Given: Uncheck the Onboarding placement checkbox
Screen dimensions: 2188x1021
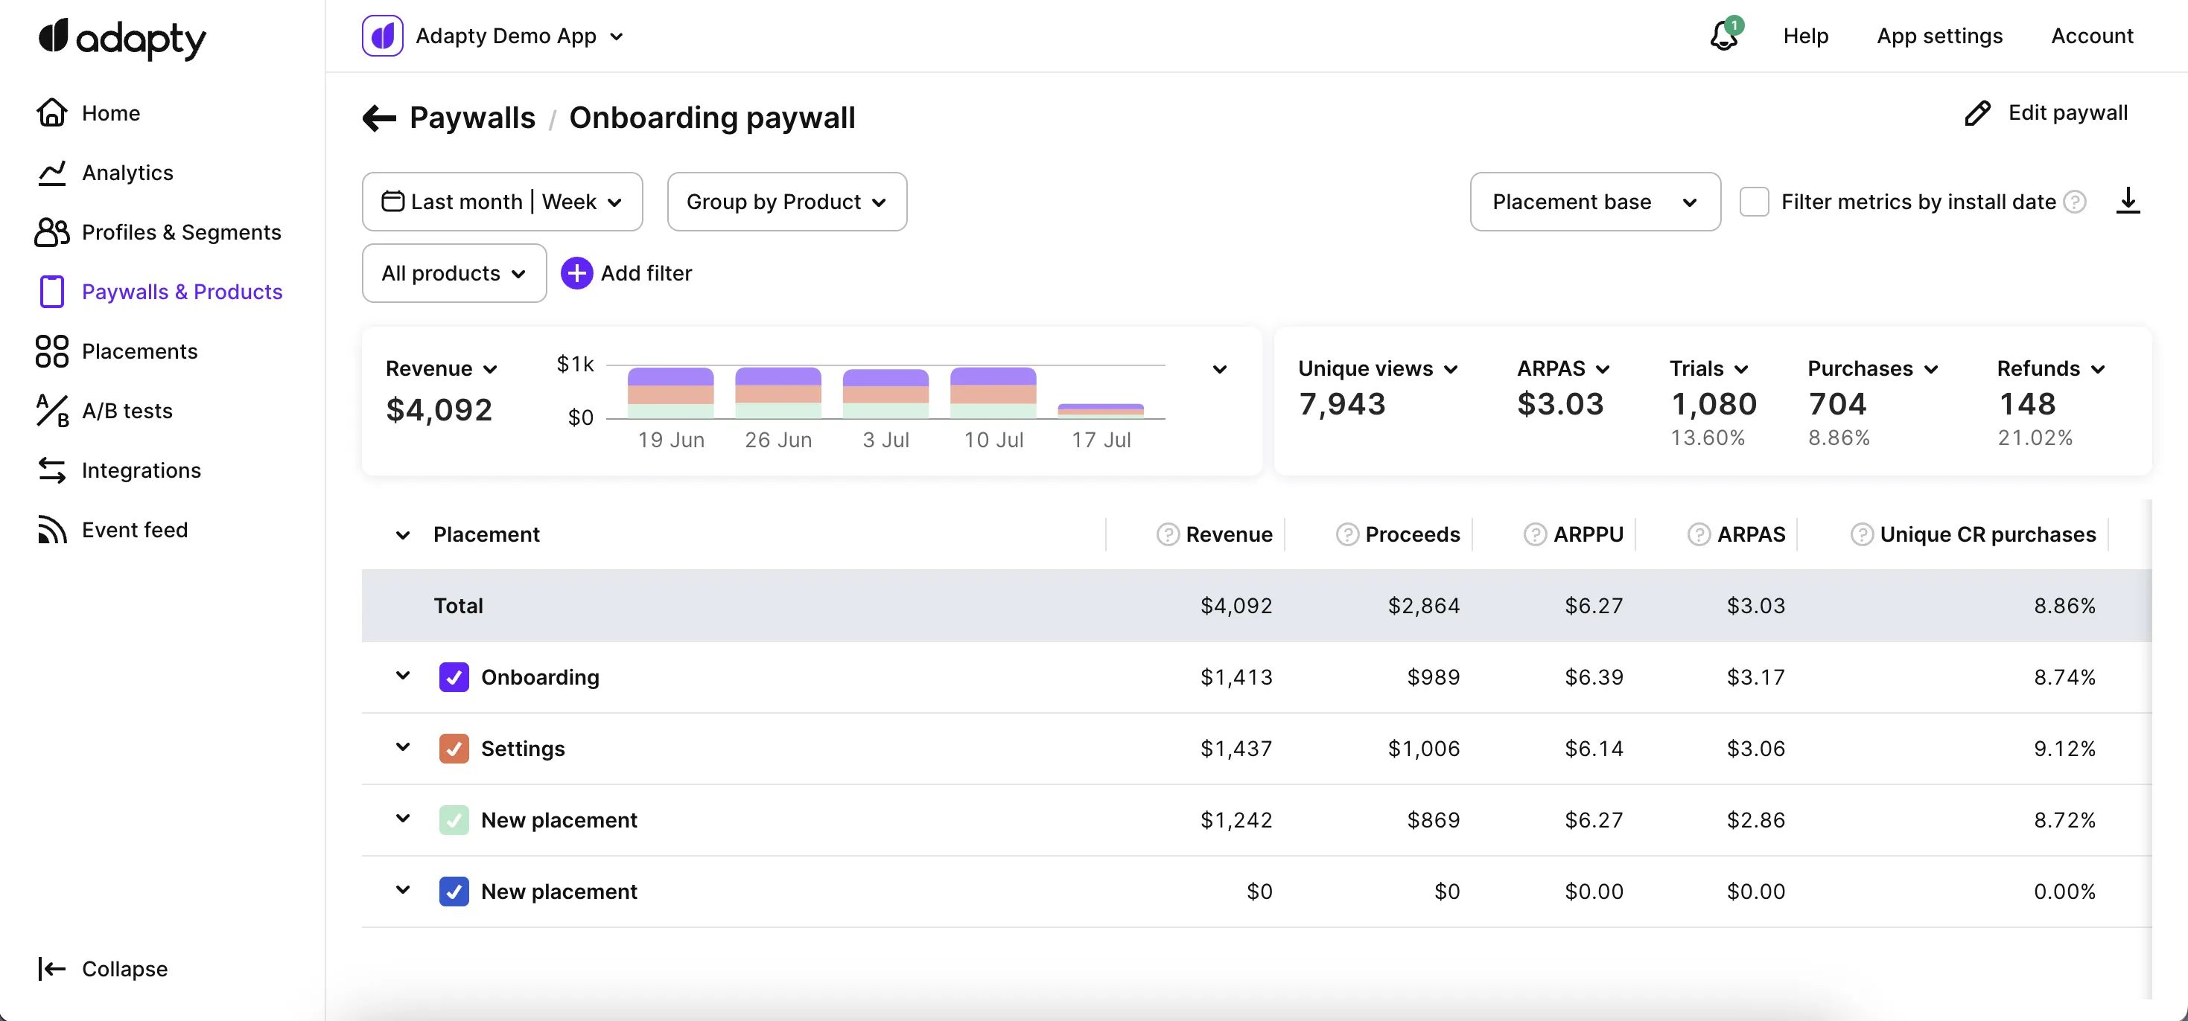Looking at the screenshot, I should [454, 677].
